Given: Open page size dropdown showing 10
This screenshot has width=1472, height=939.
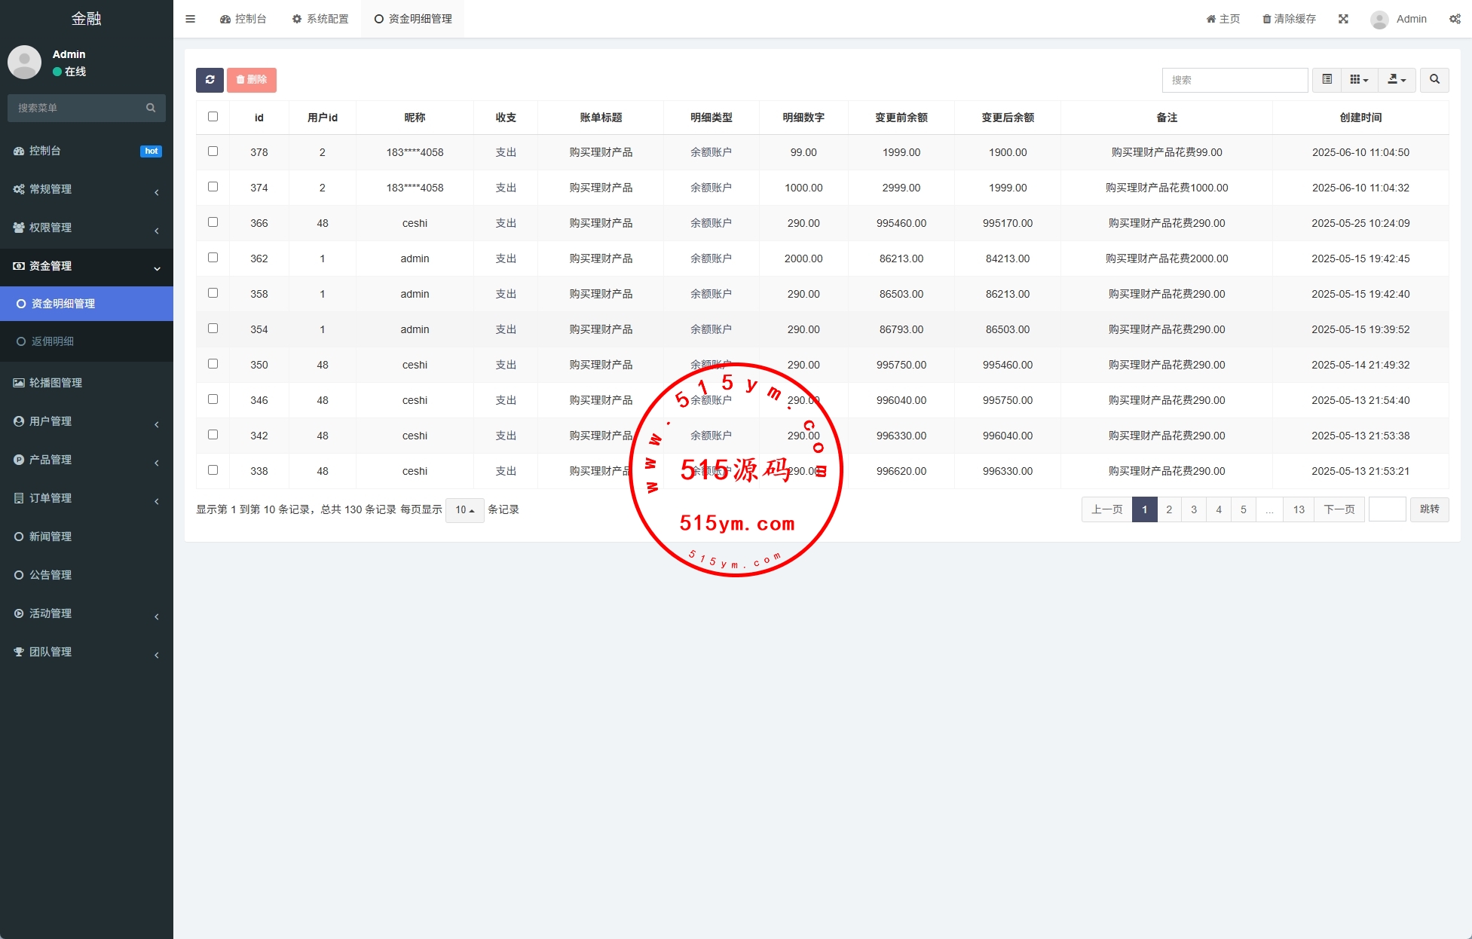Looking at the screenshot, I should (464, 510).
